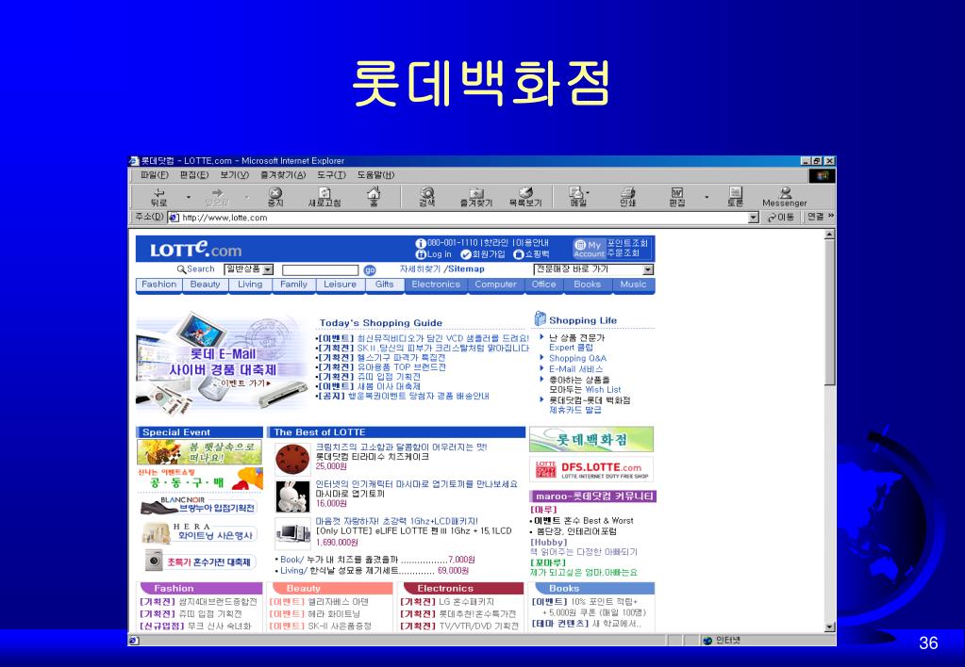Open the Mail button dropdown arrow
Viewport: 965px width, 667px height.
587,192
